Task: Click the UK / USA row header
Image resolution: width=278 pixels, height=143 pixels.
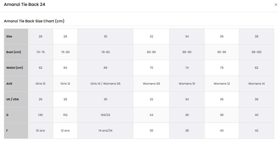Action: tap(16, 99)
